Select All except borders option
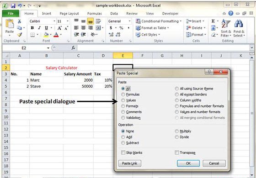 pos(191,94)
